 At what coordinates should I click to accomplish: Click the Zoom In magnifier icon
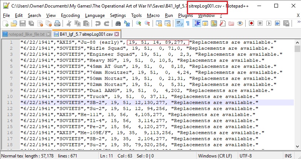[138, 23]
